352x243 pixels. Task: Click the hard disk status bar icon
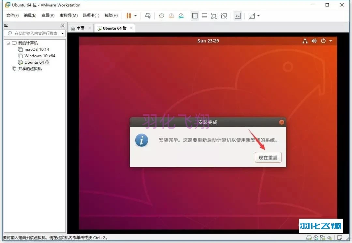[x=309, y=237]
